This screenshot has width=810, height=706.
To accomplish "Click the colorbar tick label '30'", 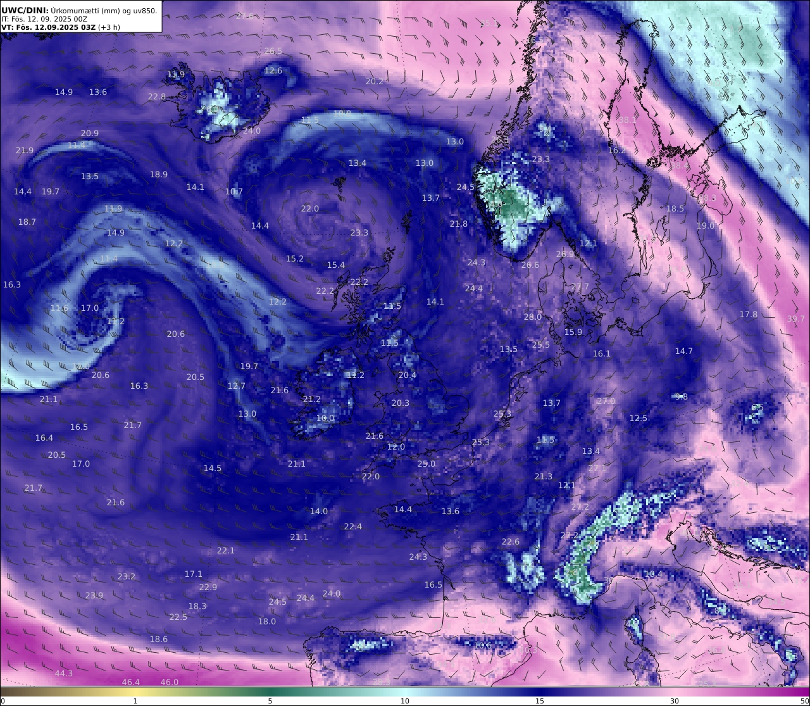I will 675,701.
